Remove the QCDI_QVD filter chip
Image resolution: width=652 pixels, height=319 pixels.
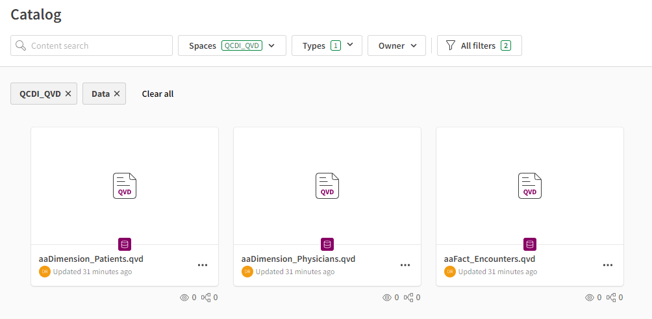68,94
